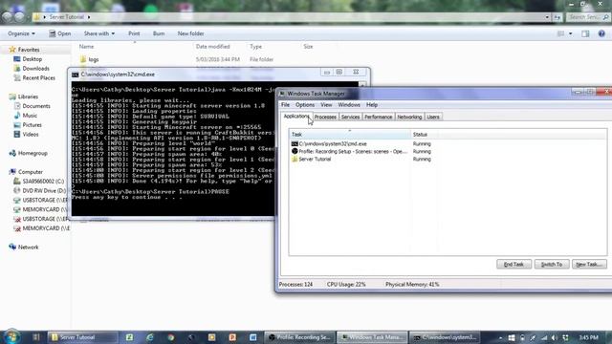Sort files by Date modified column
612x344 pixels.
coord(212,47)
